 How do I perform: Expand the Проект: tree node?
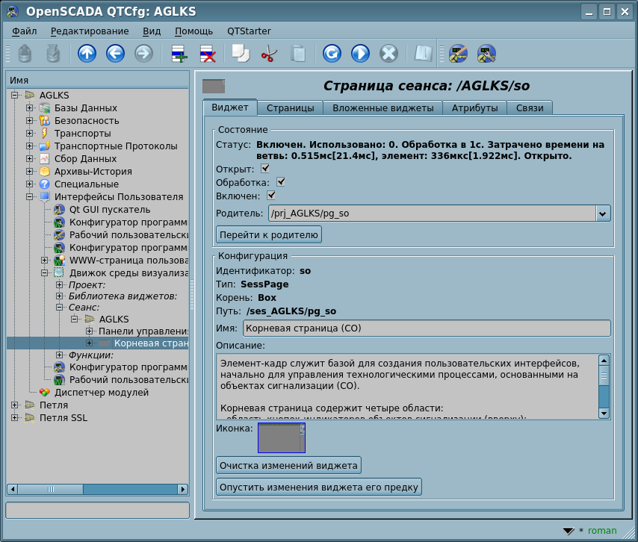click(60, 284)
